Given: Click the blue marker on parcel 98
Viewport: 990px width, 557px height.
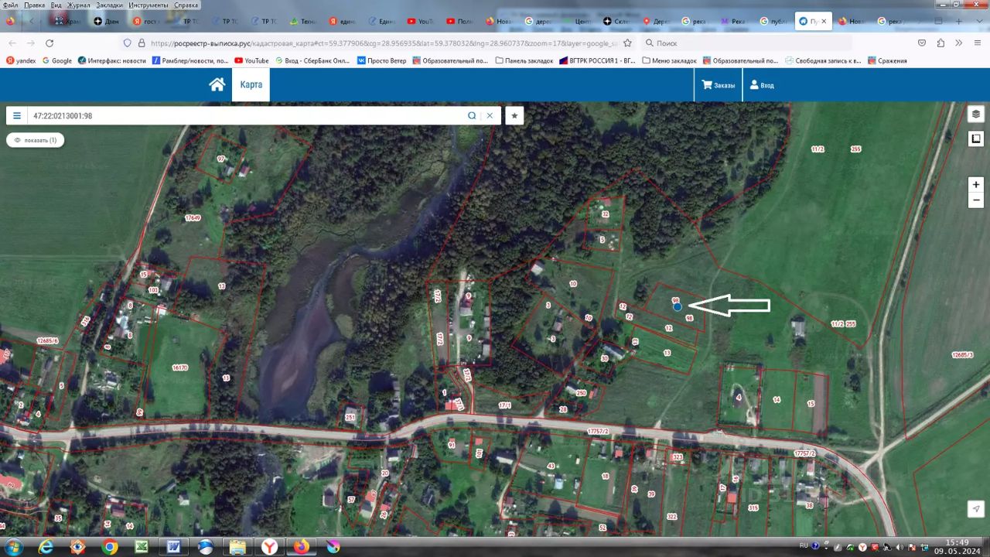Looking at the screenshot, I should [678, 307].
